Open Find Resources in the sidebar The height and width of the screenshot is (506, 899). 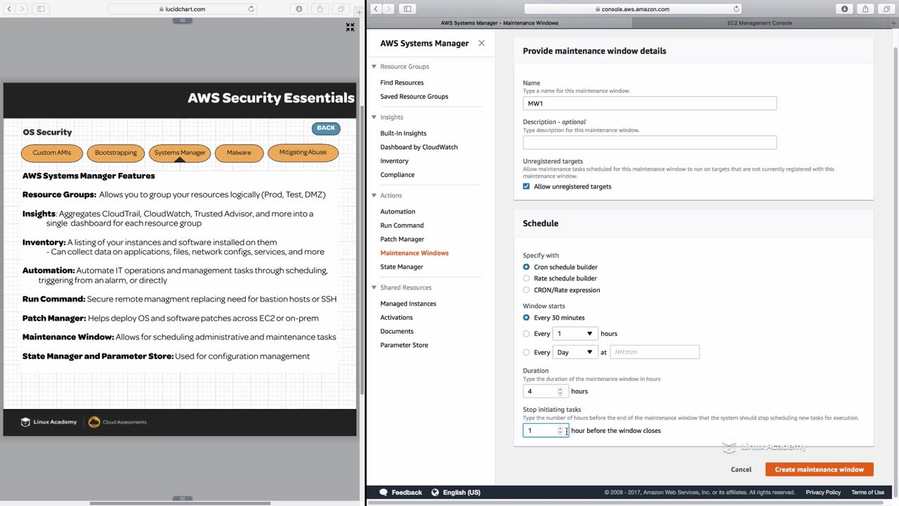(402, 83)
